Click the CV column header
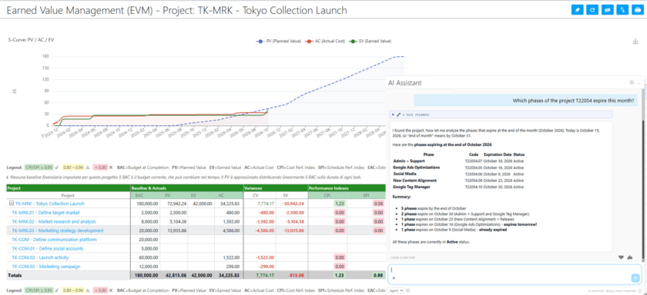This screenshot has height=295, width=647. click(260, 195)
